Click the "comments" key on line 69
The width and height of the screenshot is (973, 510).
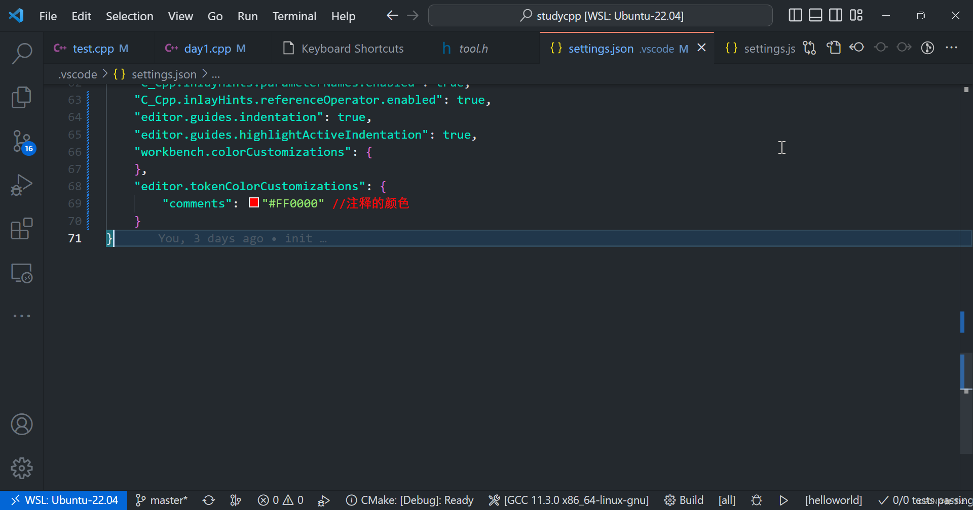point(197,203)
